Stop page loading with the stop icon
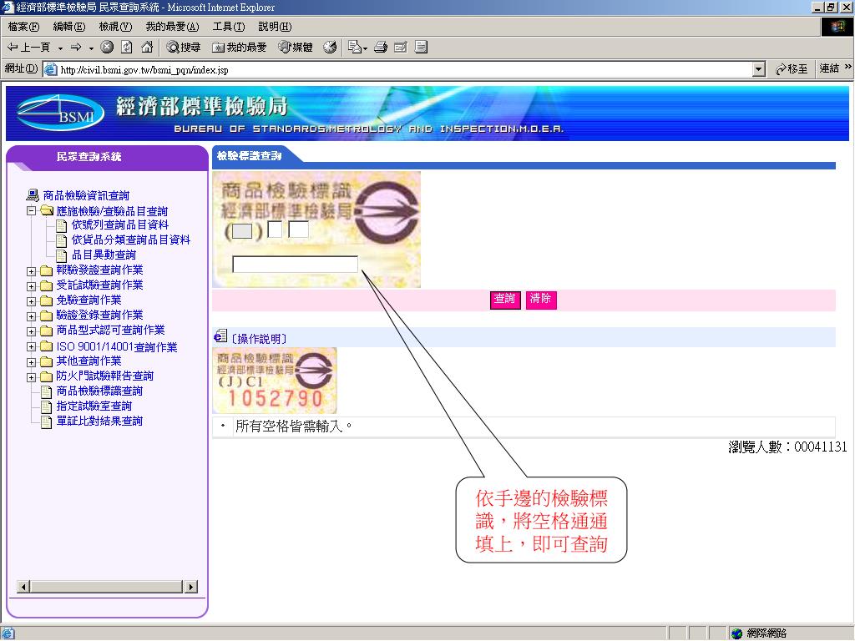Screen dimensions: 855x641 click(x=107, y=48)
